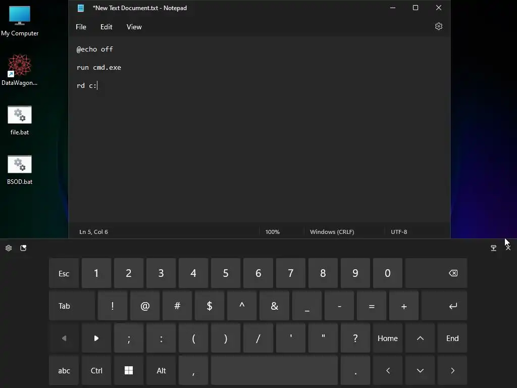Screen dimensions: 517x388
Task: Tap the semicolon key
Action: pyautogui.click(x=129, y=338)
